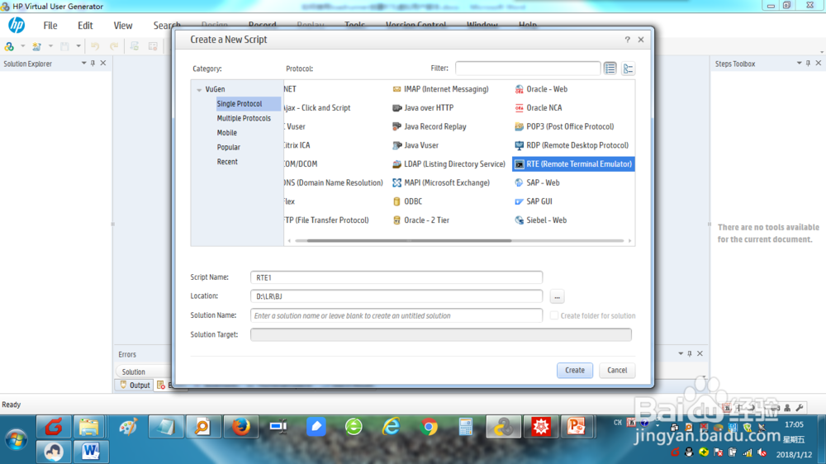Select Java Vuser protocol
Viewport: 826px width, 464px height.
tap(415, 145)
